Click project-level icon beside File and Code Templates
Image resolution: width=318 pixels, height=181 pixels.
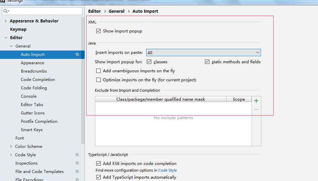pyautogui.click(x=77, y=171)
